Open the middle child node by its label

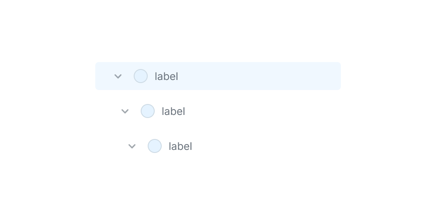(173, 111)
